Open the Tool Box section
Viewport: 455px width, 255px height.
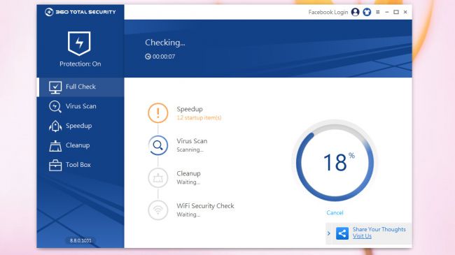click(x=80, y=165)
